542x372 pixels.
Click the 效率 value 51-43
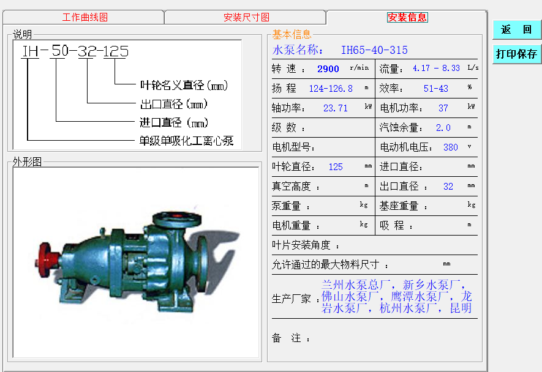click(435, 89)
